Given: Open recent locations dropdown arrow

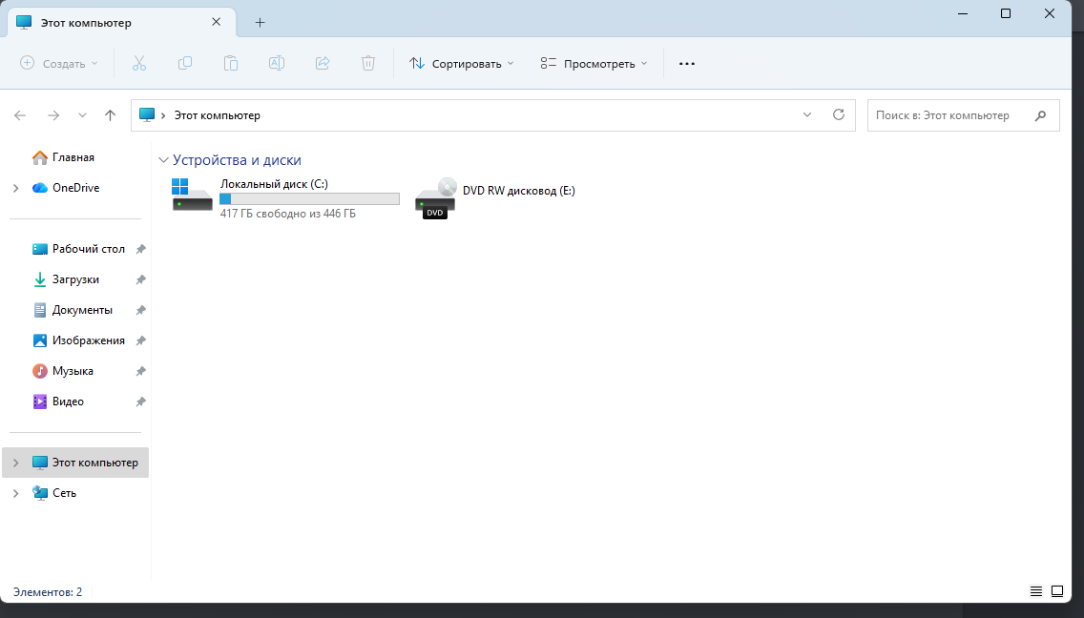Looking at the screenshot, I should tap(82, 115).
